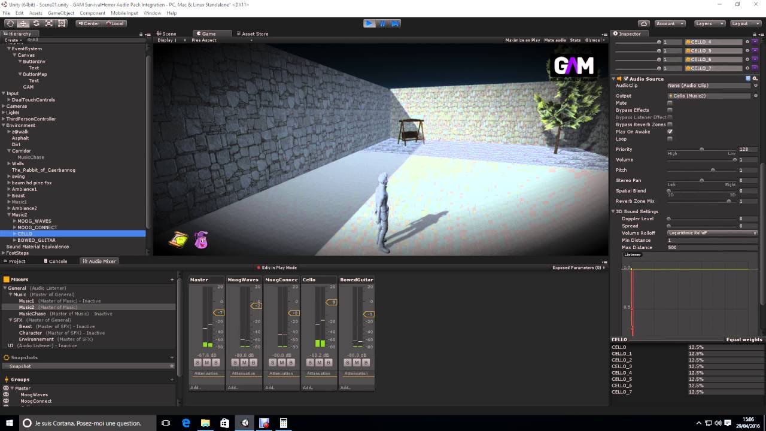The width and height of the screenshot is (766, 431).
Task: Select the Rotate tool in the toolbar
Action: pos(36,23)
